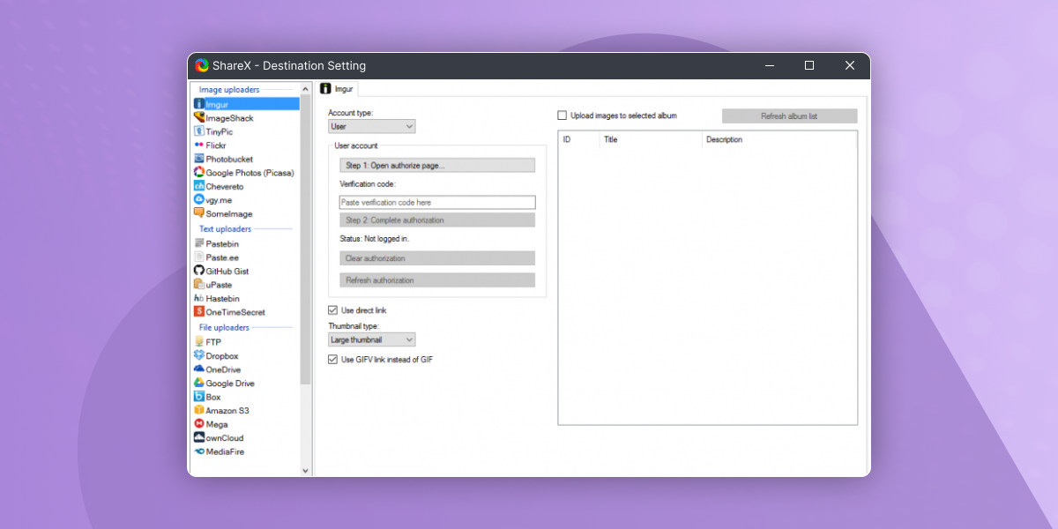Click the Refresh album list button

click(x=790, y=116)
